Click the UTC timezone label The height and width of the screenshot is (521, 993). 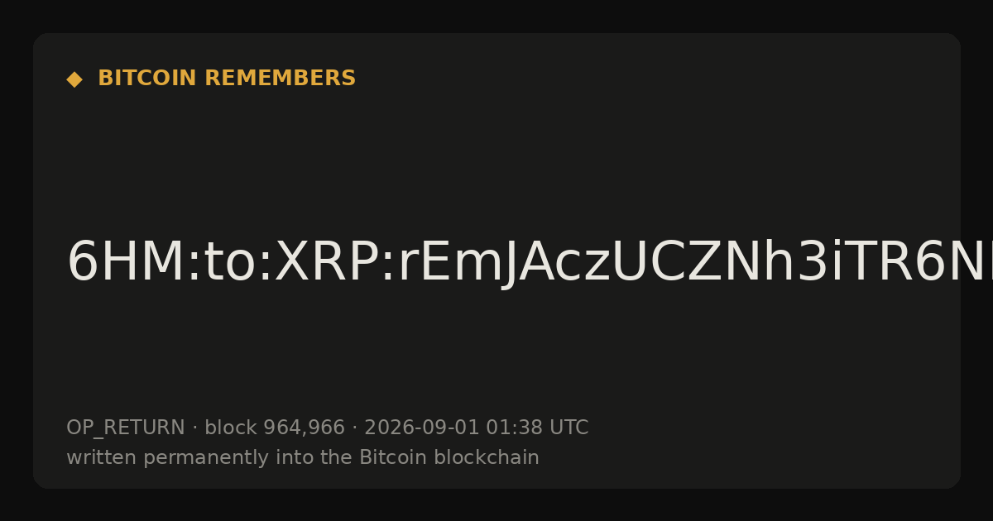(x=568, y=428)
